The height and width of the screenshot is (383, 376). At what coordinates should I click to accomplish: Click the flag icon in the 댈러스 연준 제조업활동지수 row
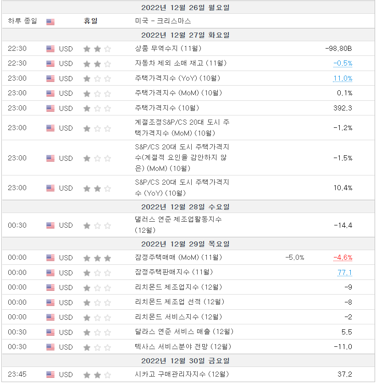pyautogui.click(x=50, y=225)
